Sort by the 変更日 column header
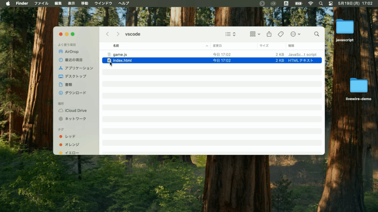The image size is (378, 212). pyautogui.click(x=217, y=46)
